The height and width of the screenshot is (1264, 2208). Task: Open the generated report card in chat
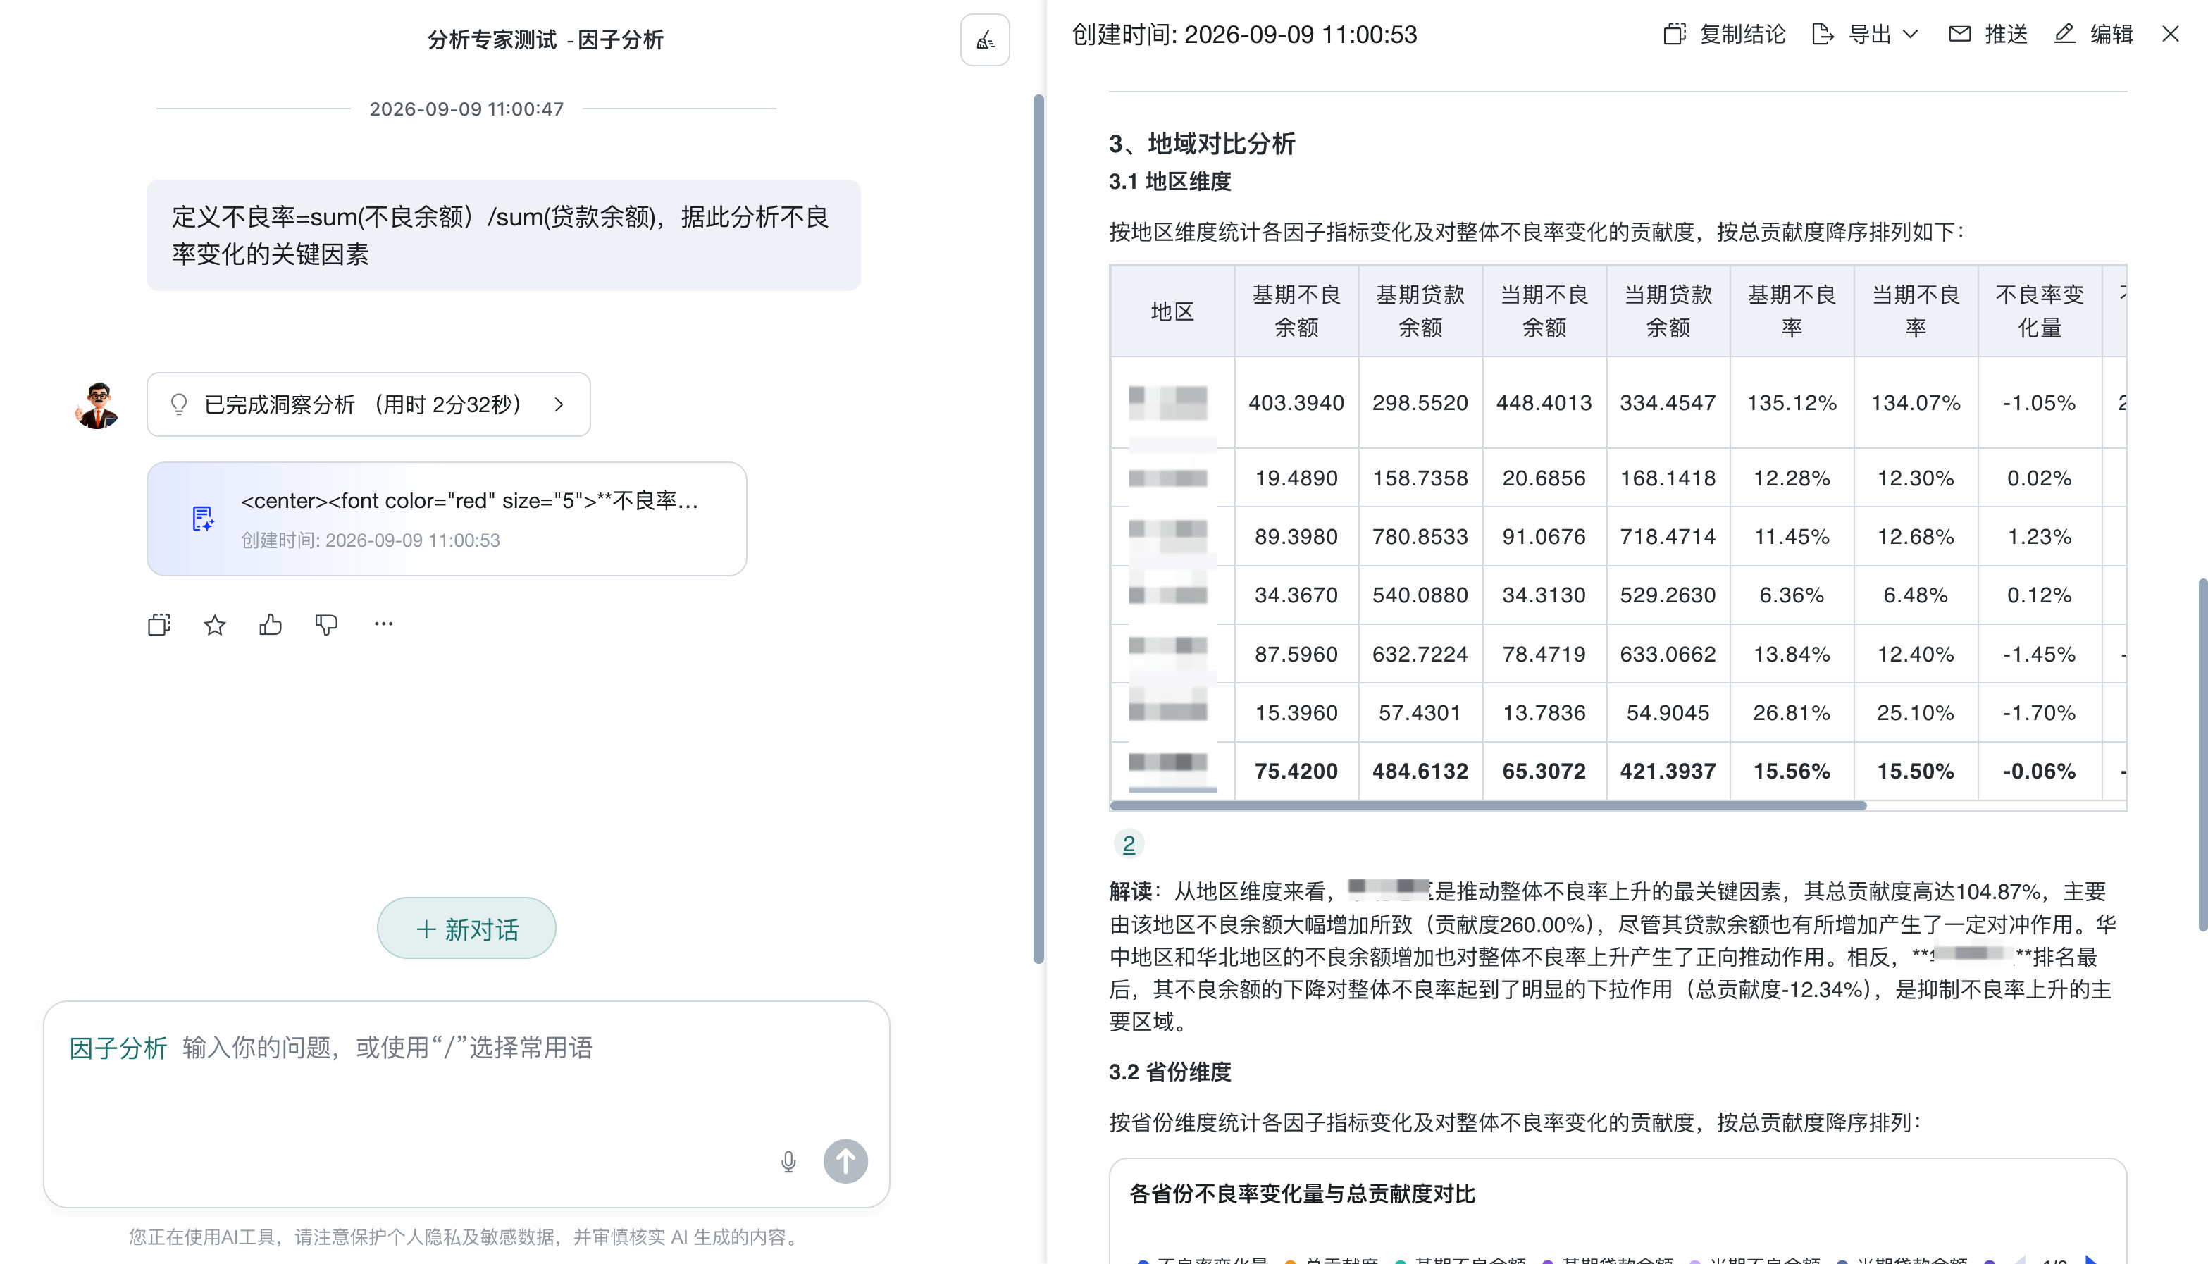(447, 519)
